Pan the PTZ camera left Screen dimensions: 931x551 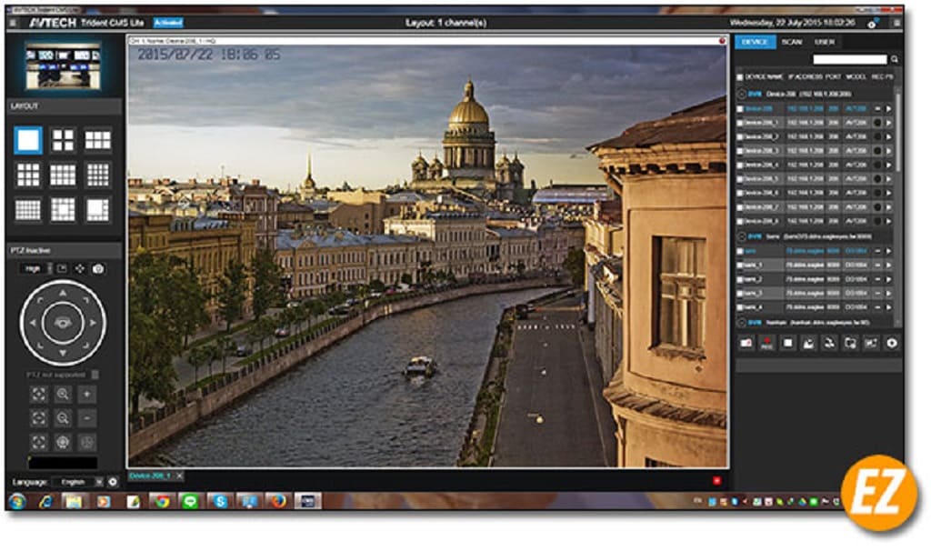click(33, 323)
